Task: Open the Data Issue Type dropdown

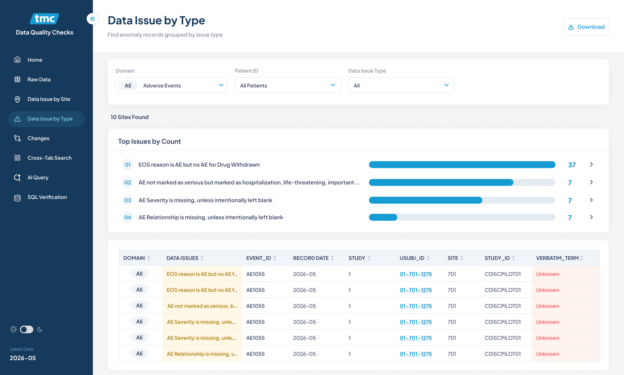Action: [401, 85]
